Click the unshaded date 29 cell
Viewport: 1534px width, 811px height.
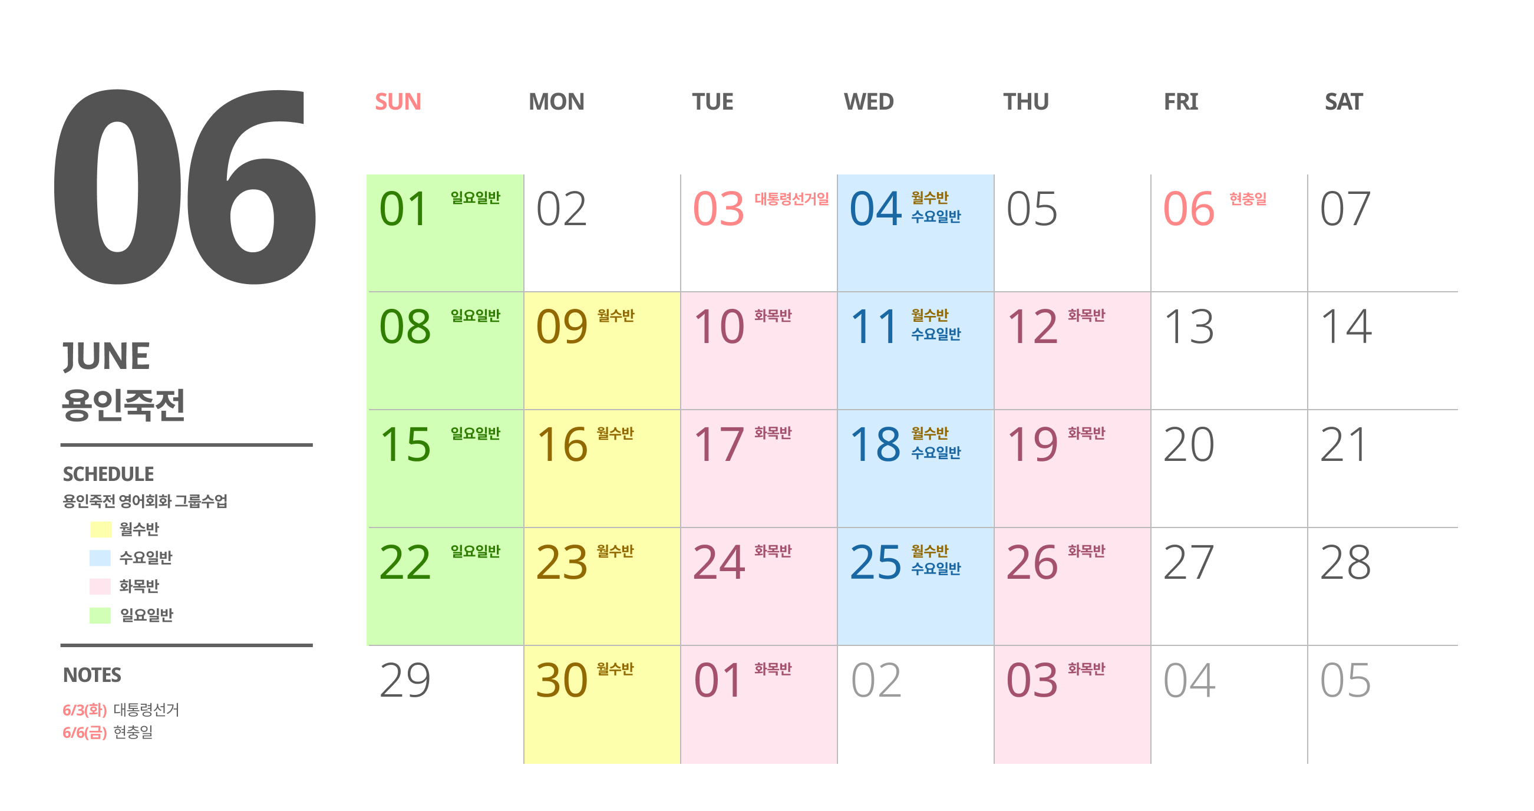point(446,704)
